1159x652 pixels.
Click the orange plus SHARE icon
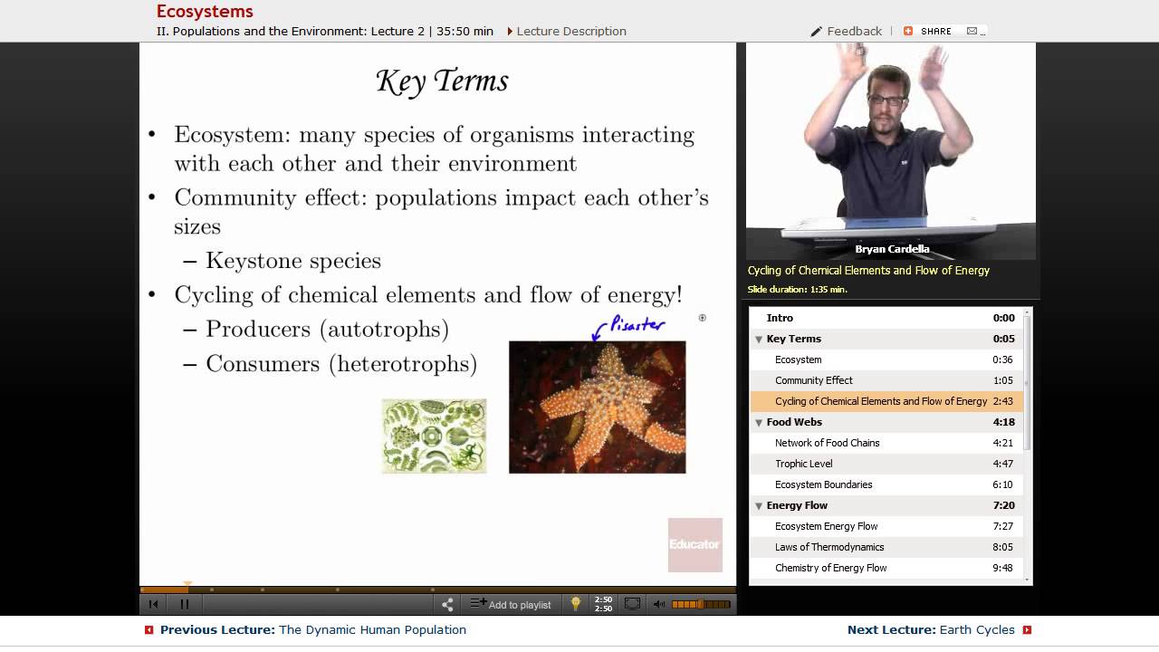(908, 31)
